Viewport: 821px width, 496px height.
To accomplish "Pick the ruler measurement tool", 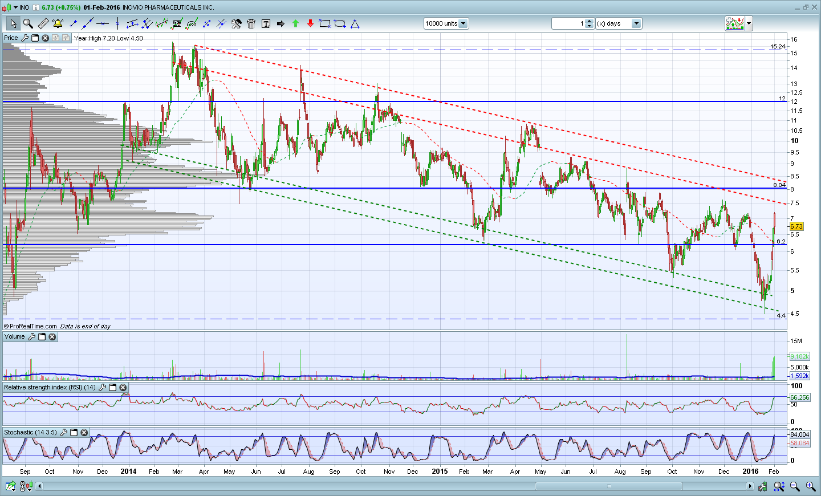I will [x=43, y=23].
